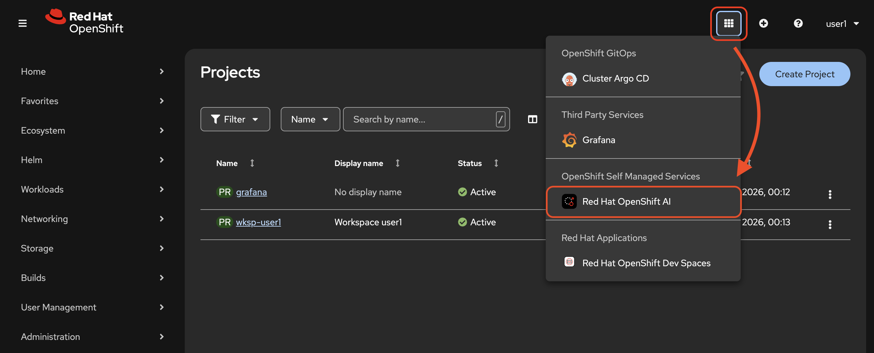874x353 pixels.
Task: Click the 'No display name' cell
Action: [x=368, y=192]
